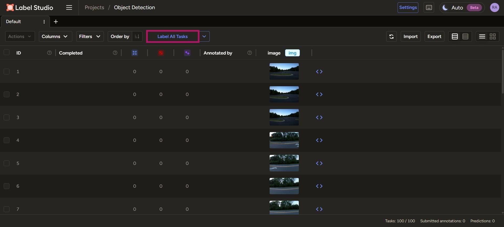Open thumbnail image of task 1

point(284,72)
